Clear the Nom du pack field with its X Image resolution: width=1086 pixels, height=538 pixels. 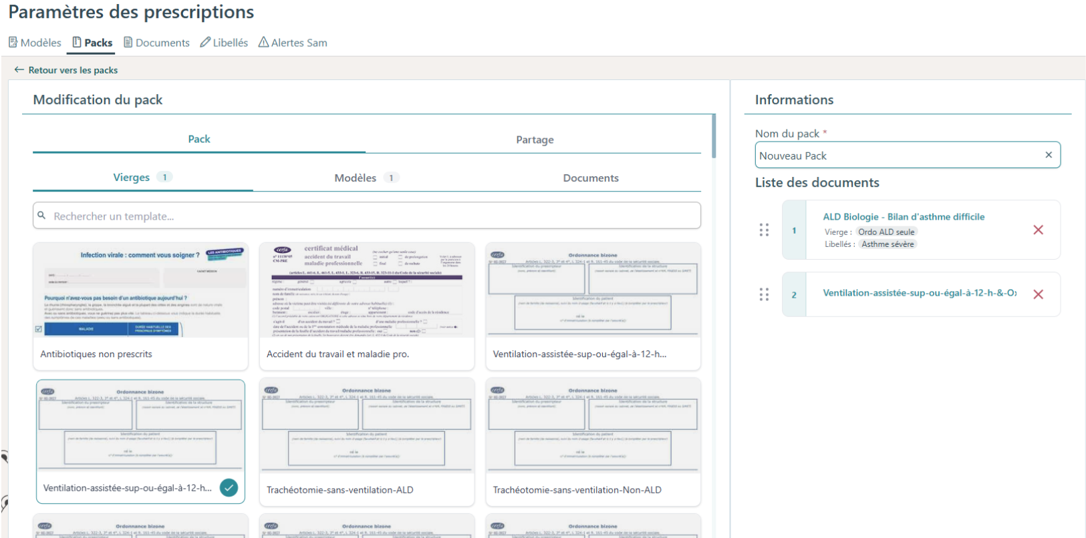[x=1049, y=155]
